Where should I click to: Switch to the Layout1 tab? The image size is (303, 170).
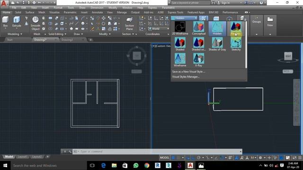[22, 157]
